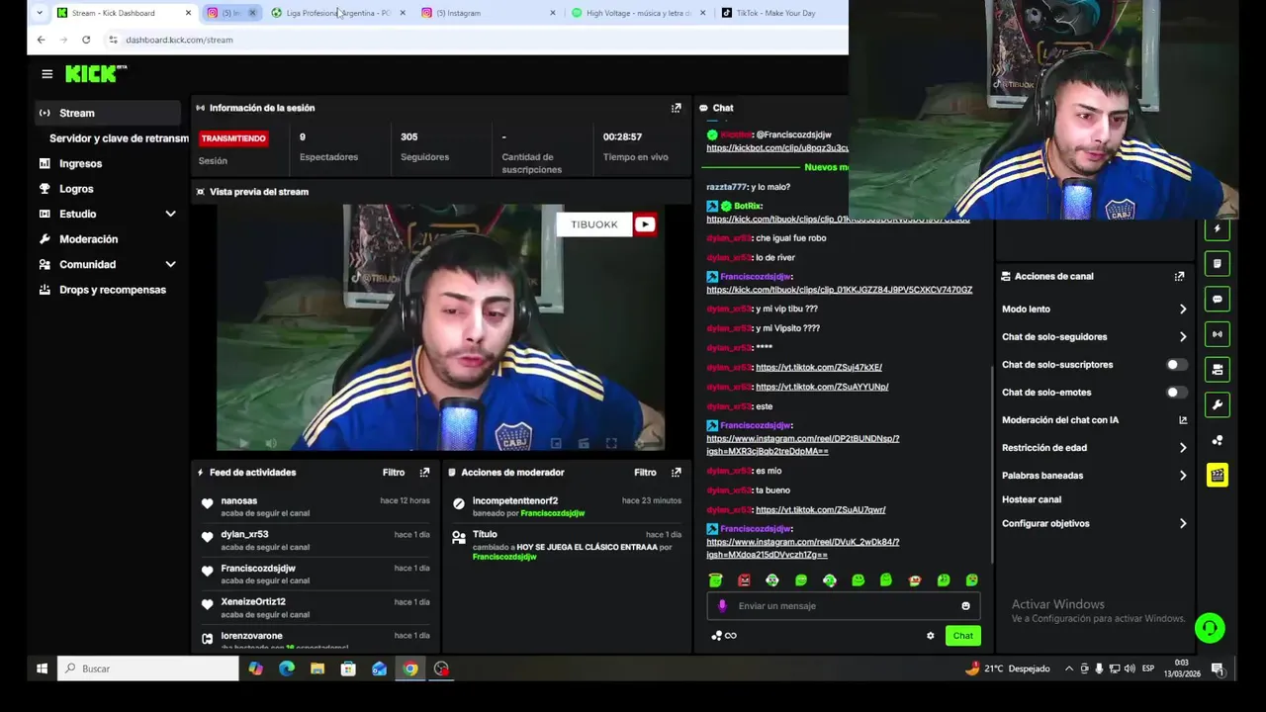Click the purple microphone icon in message box
Image resolution: width=1266 pixels, height=712 pixels.
pyautogui.click(x=722, y=606)
